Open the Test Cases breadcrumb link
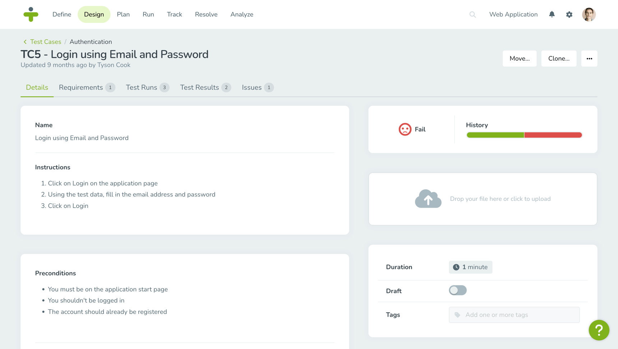This screenshot has height=349, width=618. (x=46, y=42)
